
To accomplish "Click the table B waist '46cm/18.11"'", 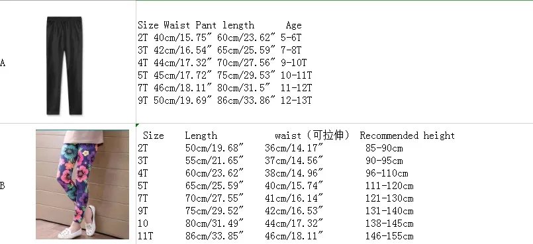I will 294,236.
